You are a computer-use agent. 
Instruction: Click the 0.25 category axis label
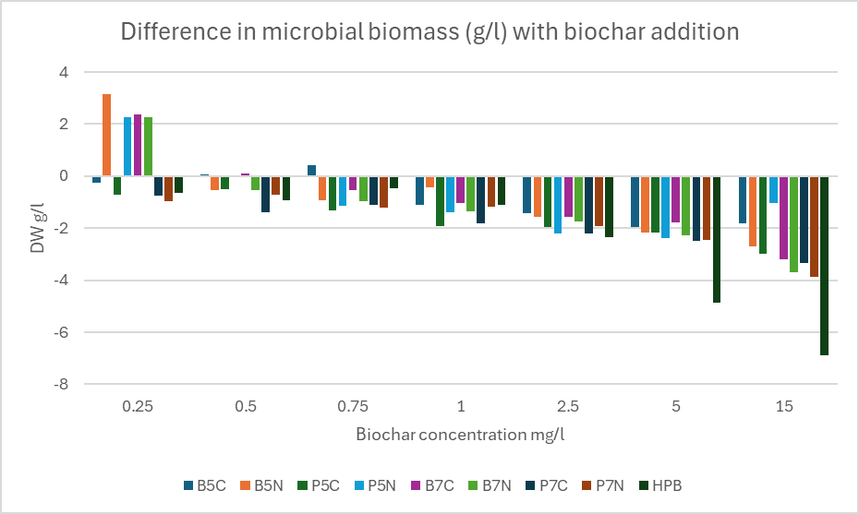[x=138, y=407]
